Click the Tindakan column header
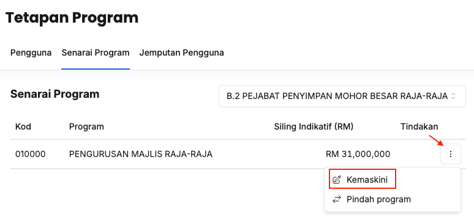The width and height of the screenshot is (474, 220). point(419,127)
